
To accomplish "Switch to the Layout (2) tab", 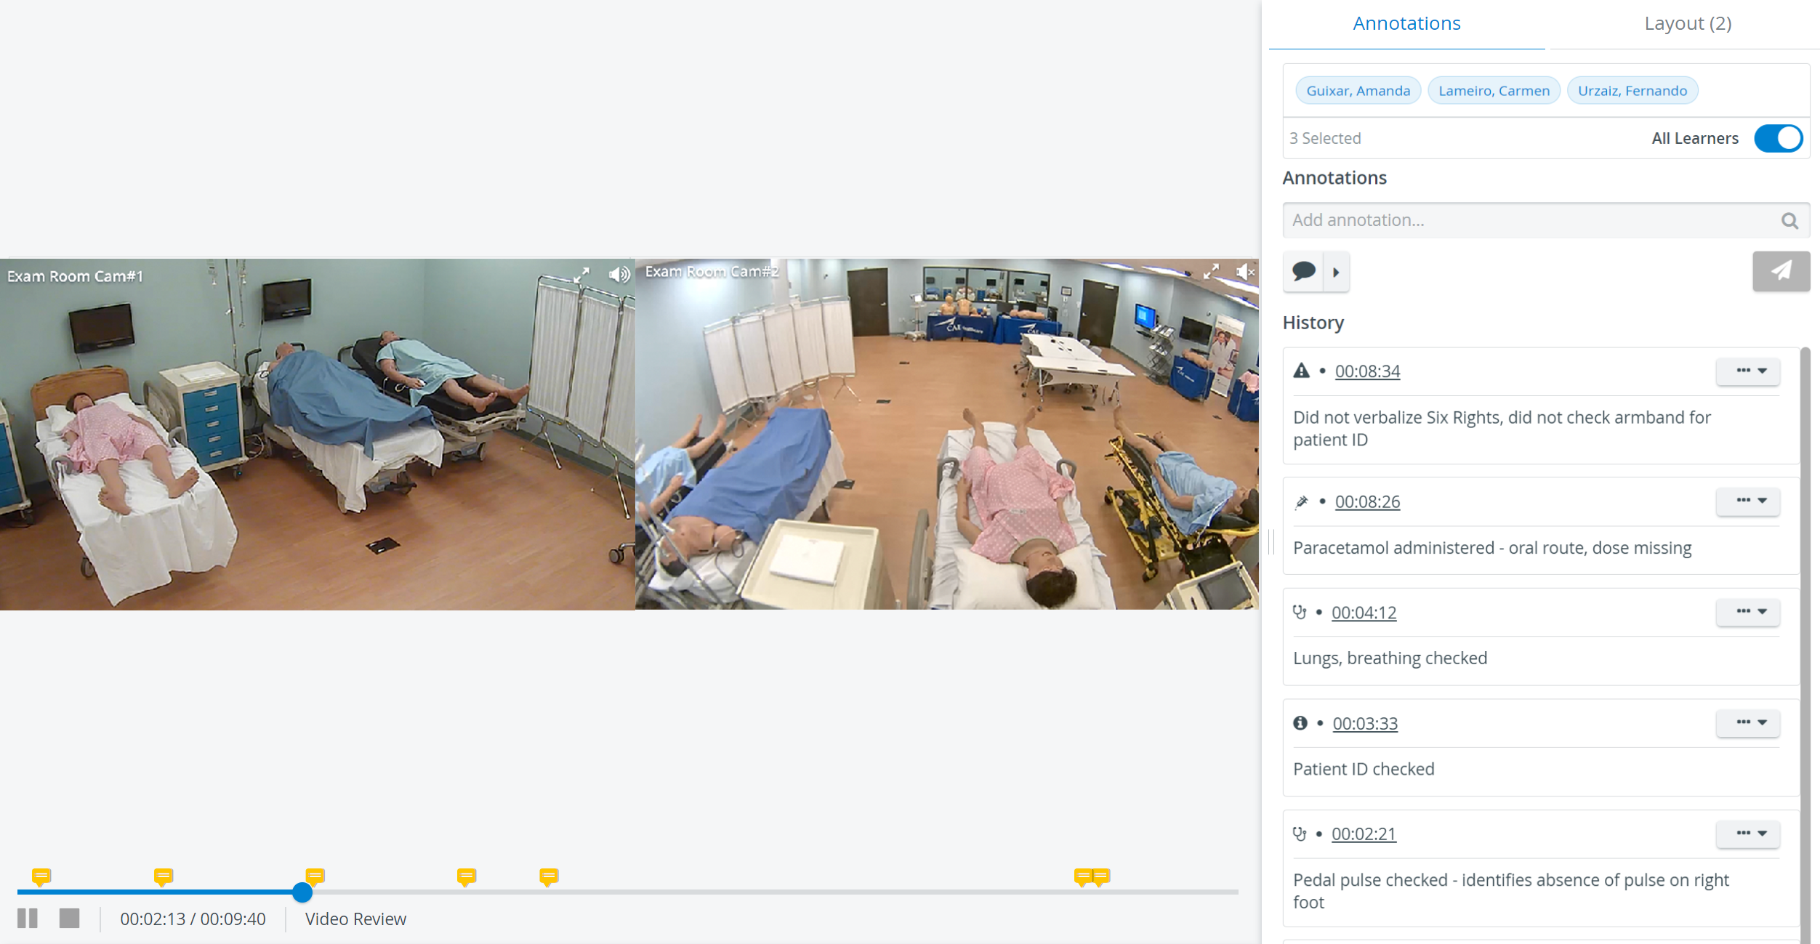I will pyautogui.click(x=1688, y=23).
